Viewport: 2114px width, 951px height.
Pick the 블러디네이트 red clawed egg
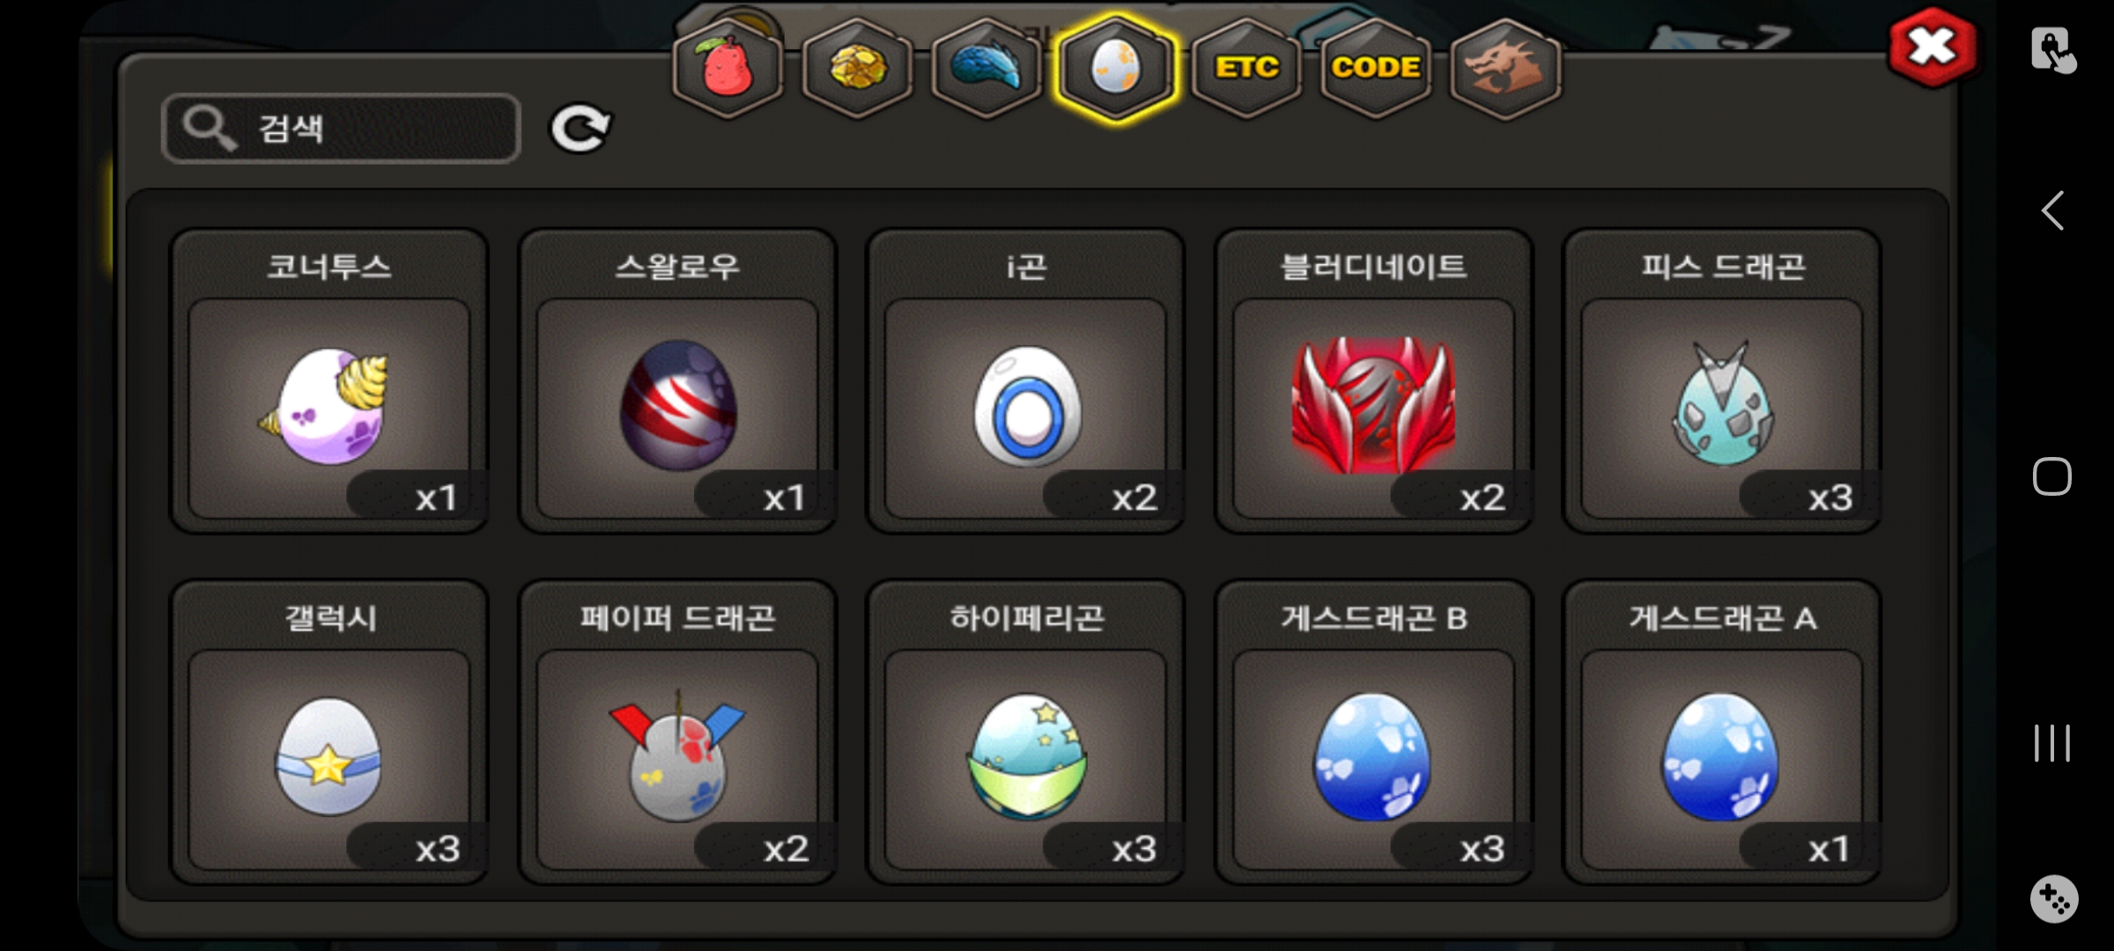click(1373, 381)
